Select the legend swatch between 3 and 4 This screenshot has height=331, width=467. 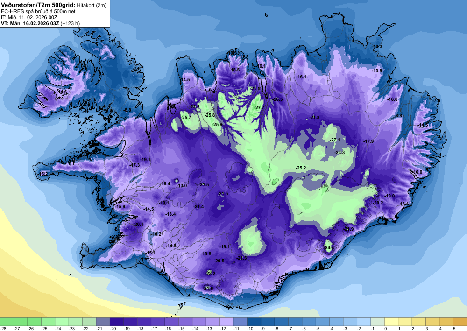pyautogui.click(x=433, y=322)
